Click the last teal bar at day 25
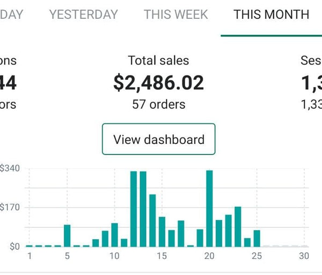Screen dimensions: 322x275 click(x=257, y=239)
